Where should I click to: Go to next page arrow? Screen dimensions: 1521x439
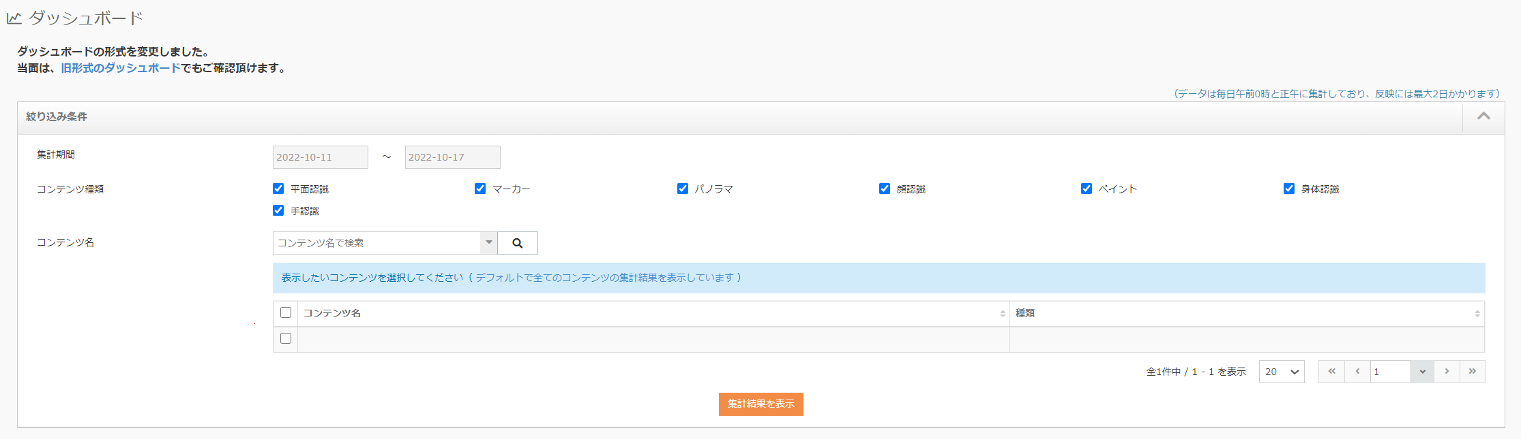click(x=1447, y=372)
